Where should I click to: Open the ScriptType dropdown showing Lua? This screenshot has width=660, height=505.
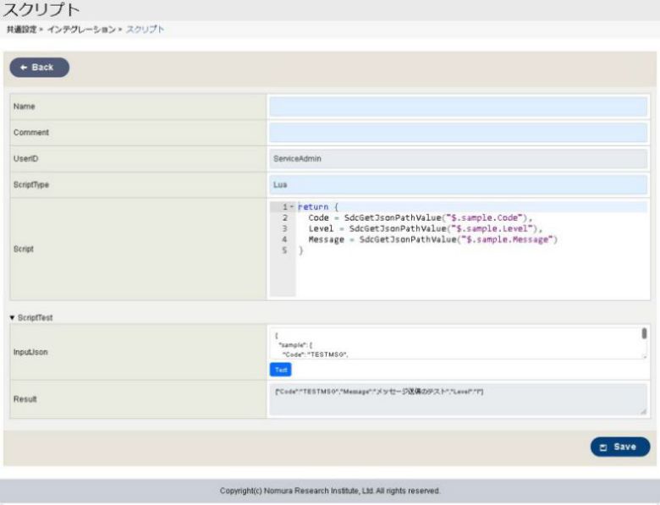(x=458, y=184)
